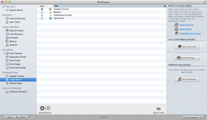Open the Watch Tutorial link

point(186,25)
